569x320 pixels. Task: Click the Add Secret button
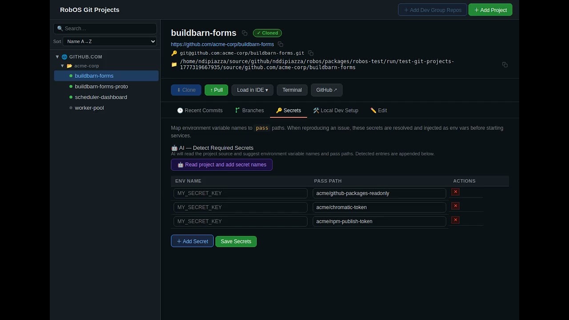tap(192, 241)
